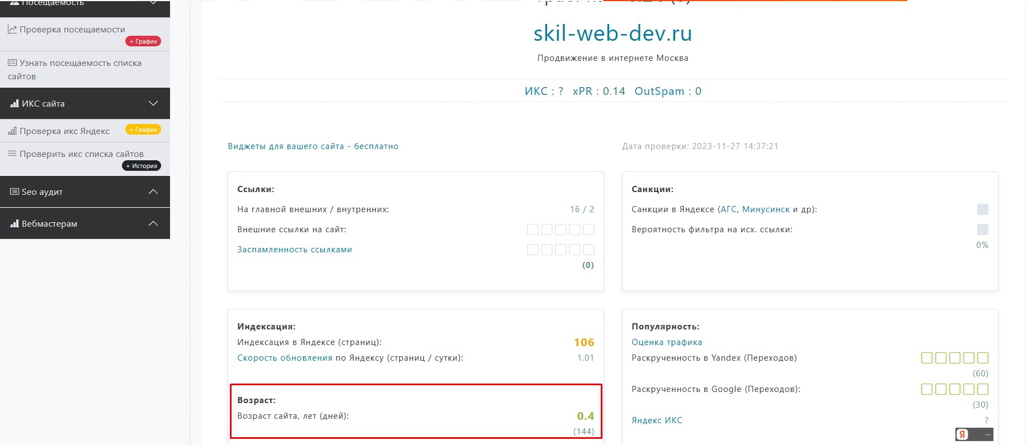Open Узнать посещаемость списка сайтов
The image size is (1027, 445).
[74, 70]
